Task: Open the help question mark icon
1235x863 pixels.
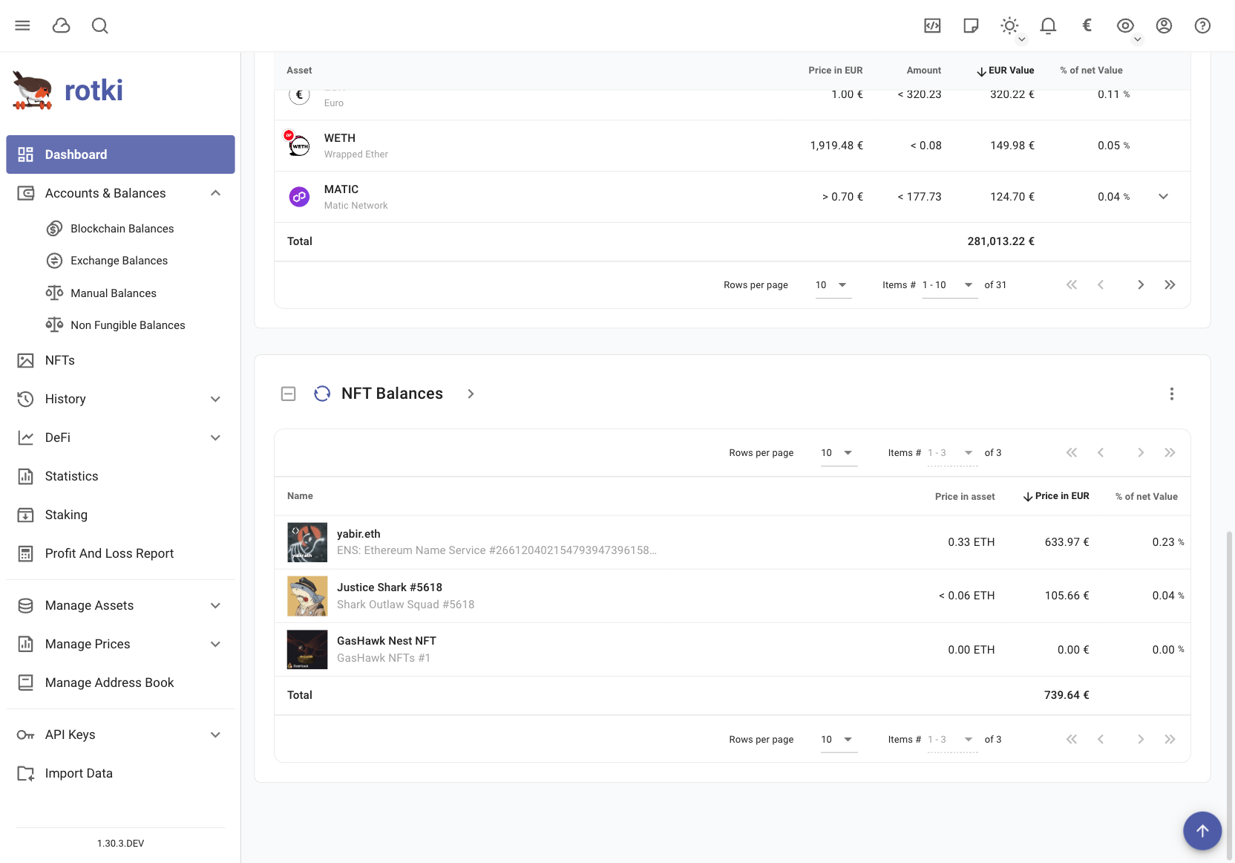Action: [x=1202, y=26]
